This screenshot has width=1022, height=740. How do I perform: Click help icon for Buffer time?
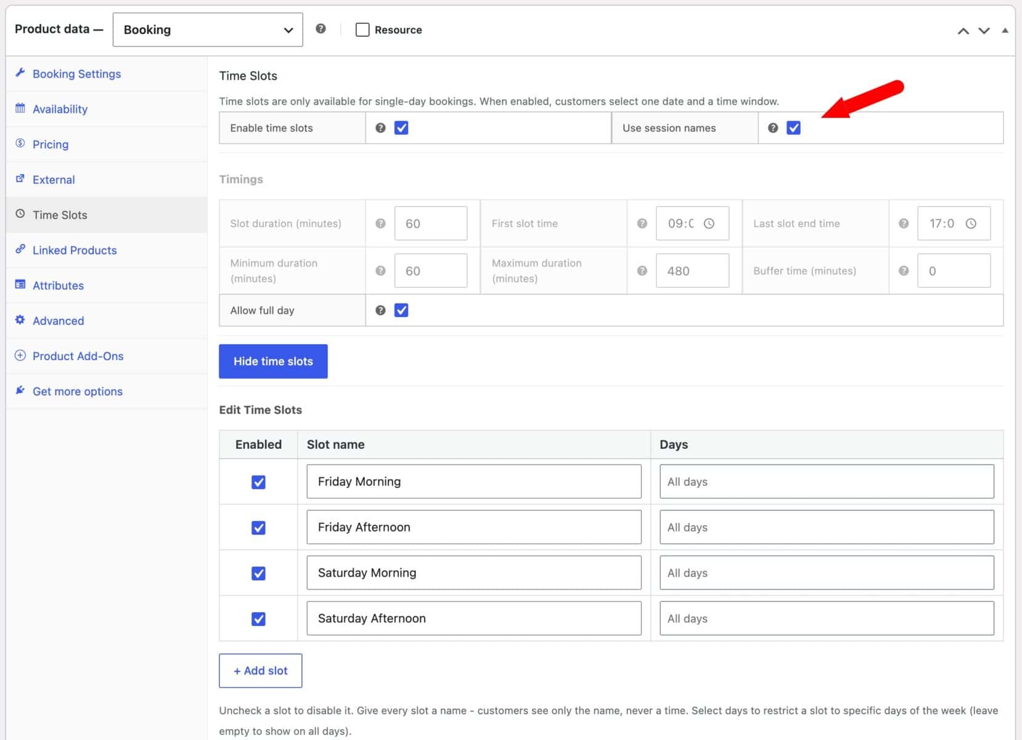pos(904,271)
